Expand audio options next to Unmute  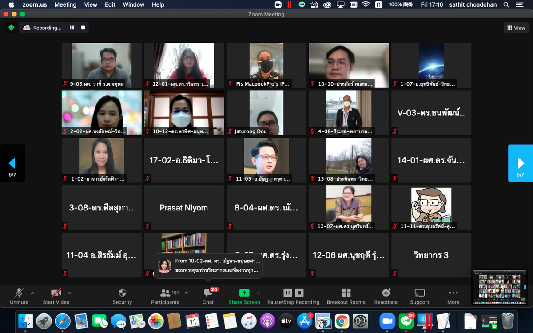point(32,293)
